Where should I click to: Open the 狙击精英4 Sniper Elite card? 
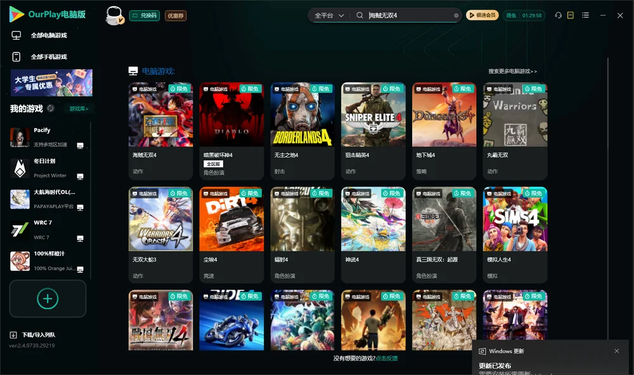(x=373, y=131)
